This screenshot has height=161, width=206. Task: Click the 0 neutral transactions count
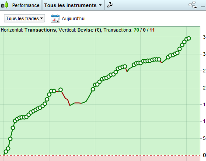pos(144,30)
